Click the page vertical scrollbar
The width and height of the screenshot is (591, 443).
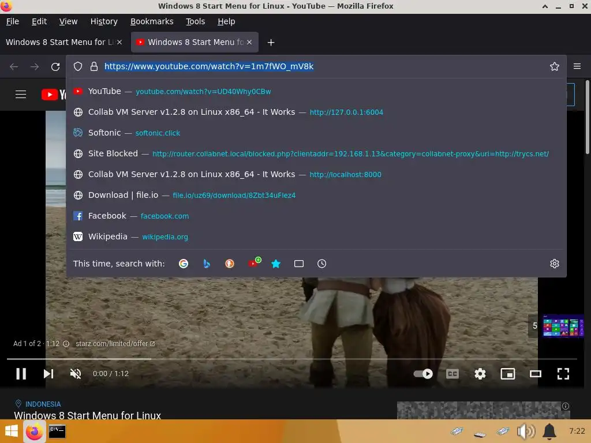[x=587, y=117]
